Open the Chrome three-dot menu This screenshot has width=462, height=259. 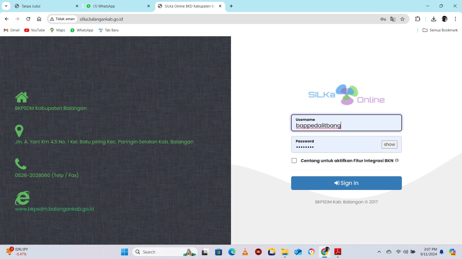(x=455, y=19)
